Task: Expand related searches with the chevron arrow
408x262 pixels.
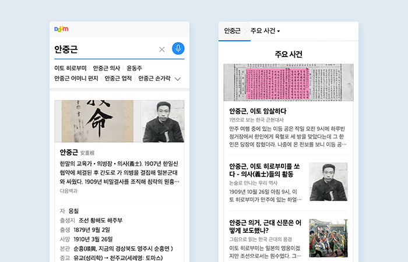Action: point(178,79)
